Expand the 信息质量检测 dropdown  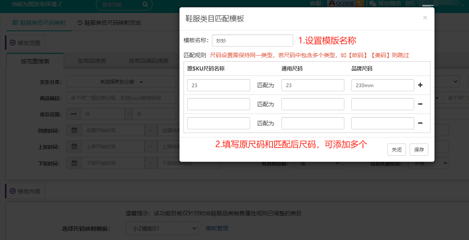tap(428, 163)
